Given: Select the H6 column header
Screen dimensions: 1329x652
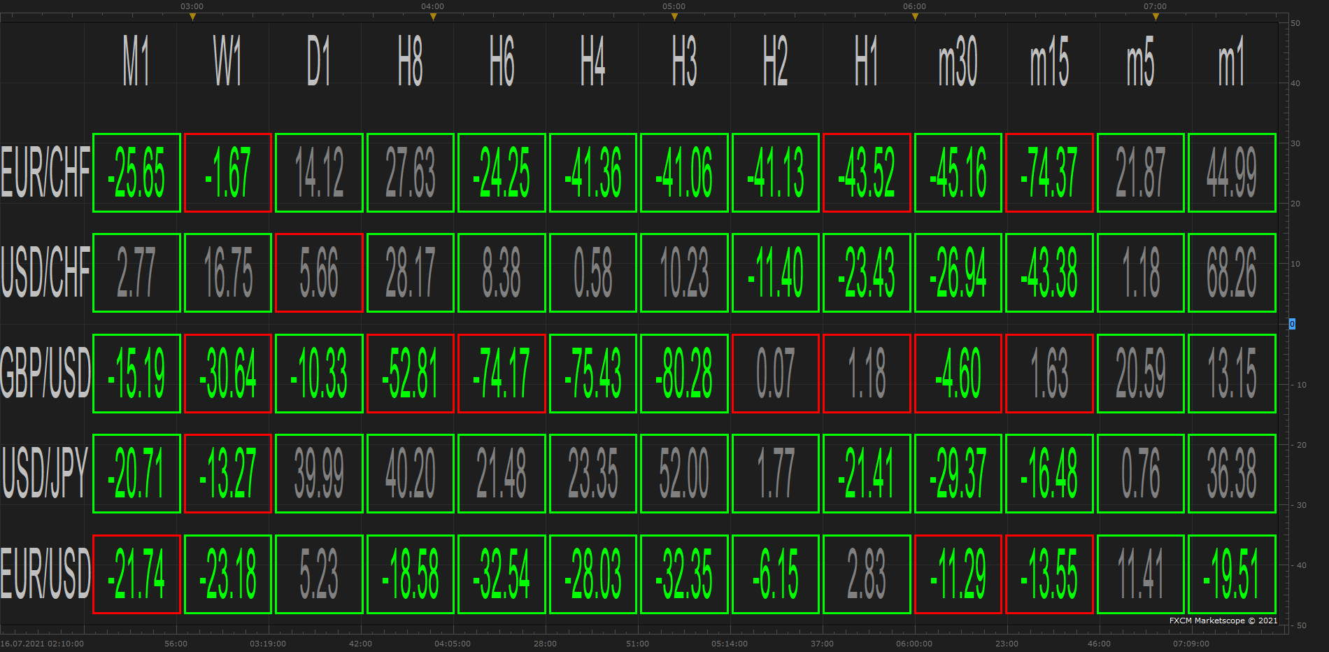Looking at the screenshot, I should coord(502,62).
